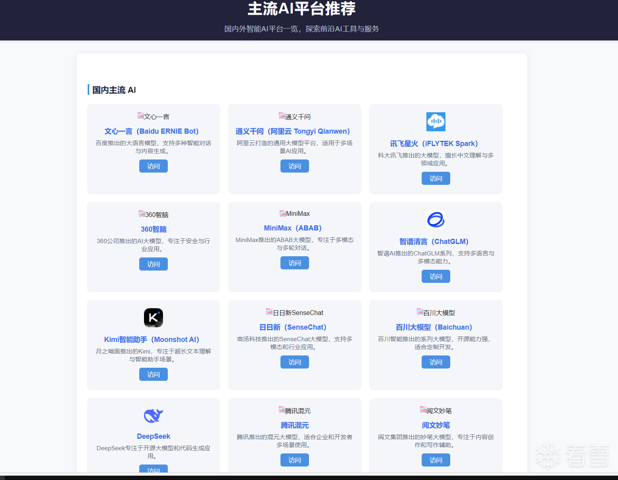Image resolution: width=618 pixels, height=480 pixels.
Task: Click the 360智脑 title link
Action: coord(154,229)
